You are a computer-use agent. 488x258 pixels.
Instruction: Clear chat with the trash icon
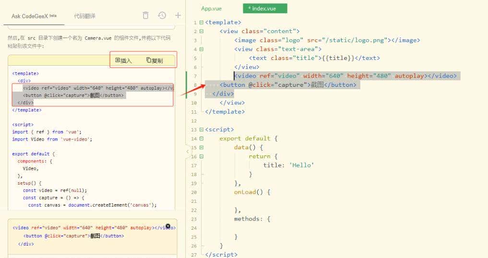[146, 15]
